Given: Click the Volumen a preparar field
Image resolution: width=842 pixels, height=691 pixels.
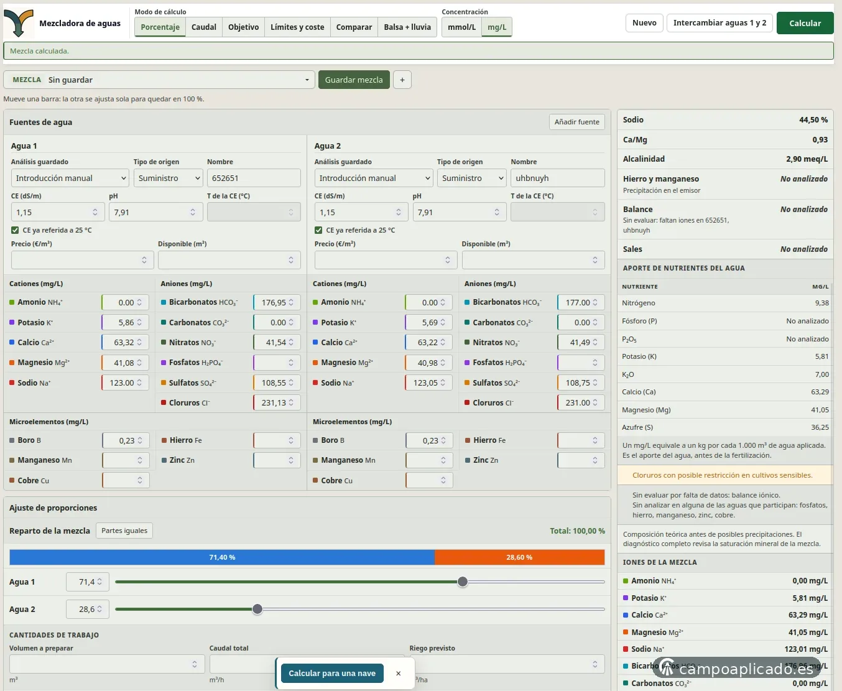Looking at the screenshot, I should [108, 664].
